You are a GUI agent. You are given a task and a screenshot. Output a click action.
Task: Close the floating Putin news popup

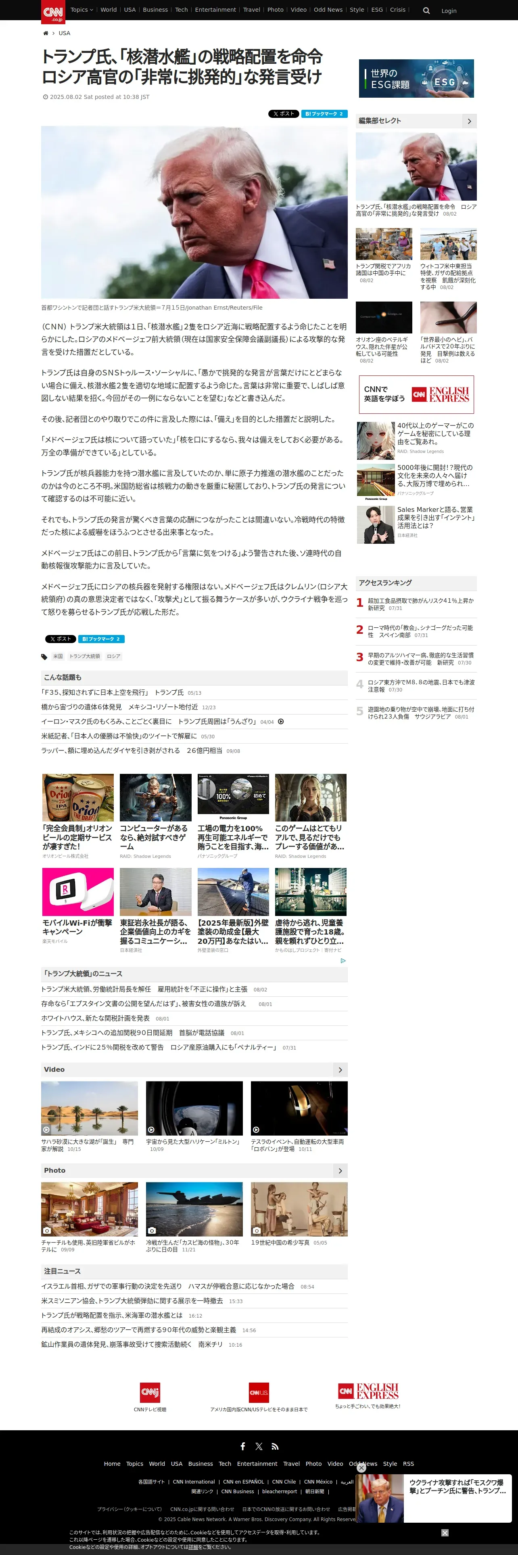[x=361, y=1467]
